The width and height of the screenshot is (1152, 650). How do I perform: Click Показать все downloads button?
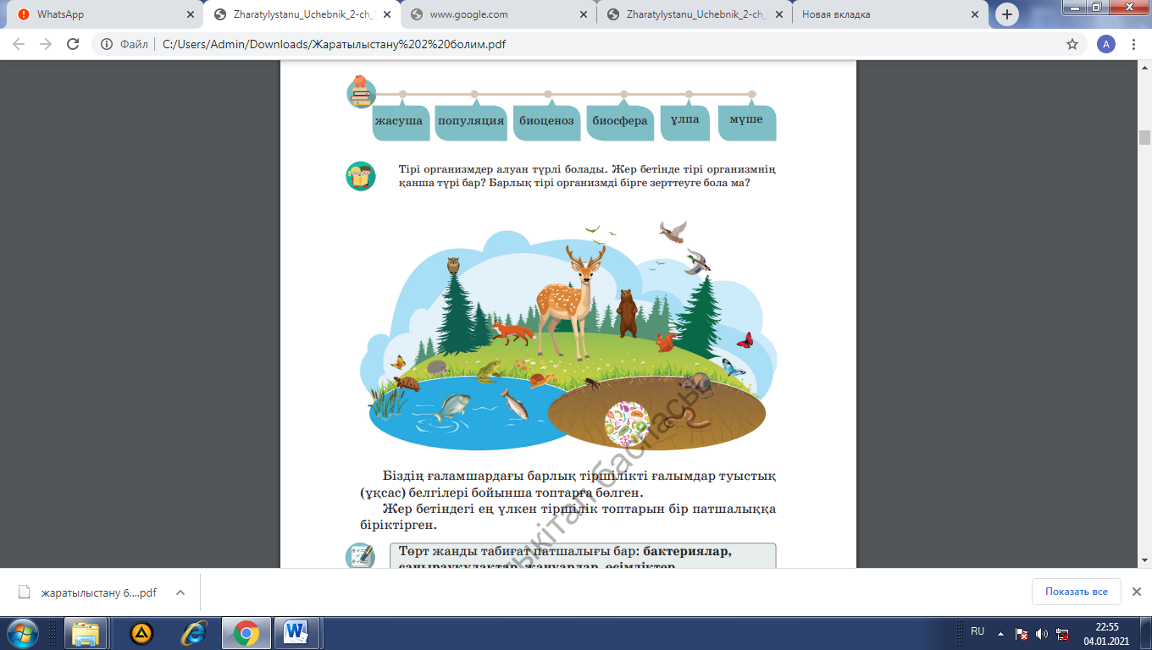[x=1076, y=592]
